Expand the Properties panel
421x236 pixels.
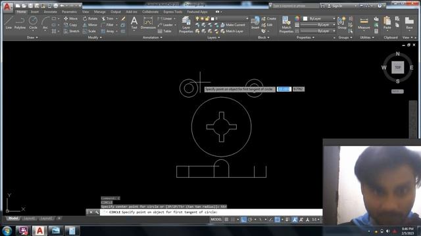pos(305,37)
